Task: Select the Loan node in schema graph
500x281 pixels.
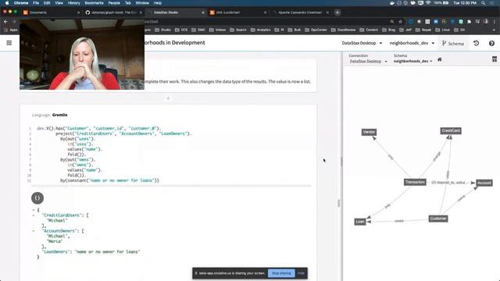Action: click(x=360, y=222)
